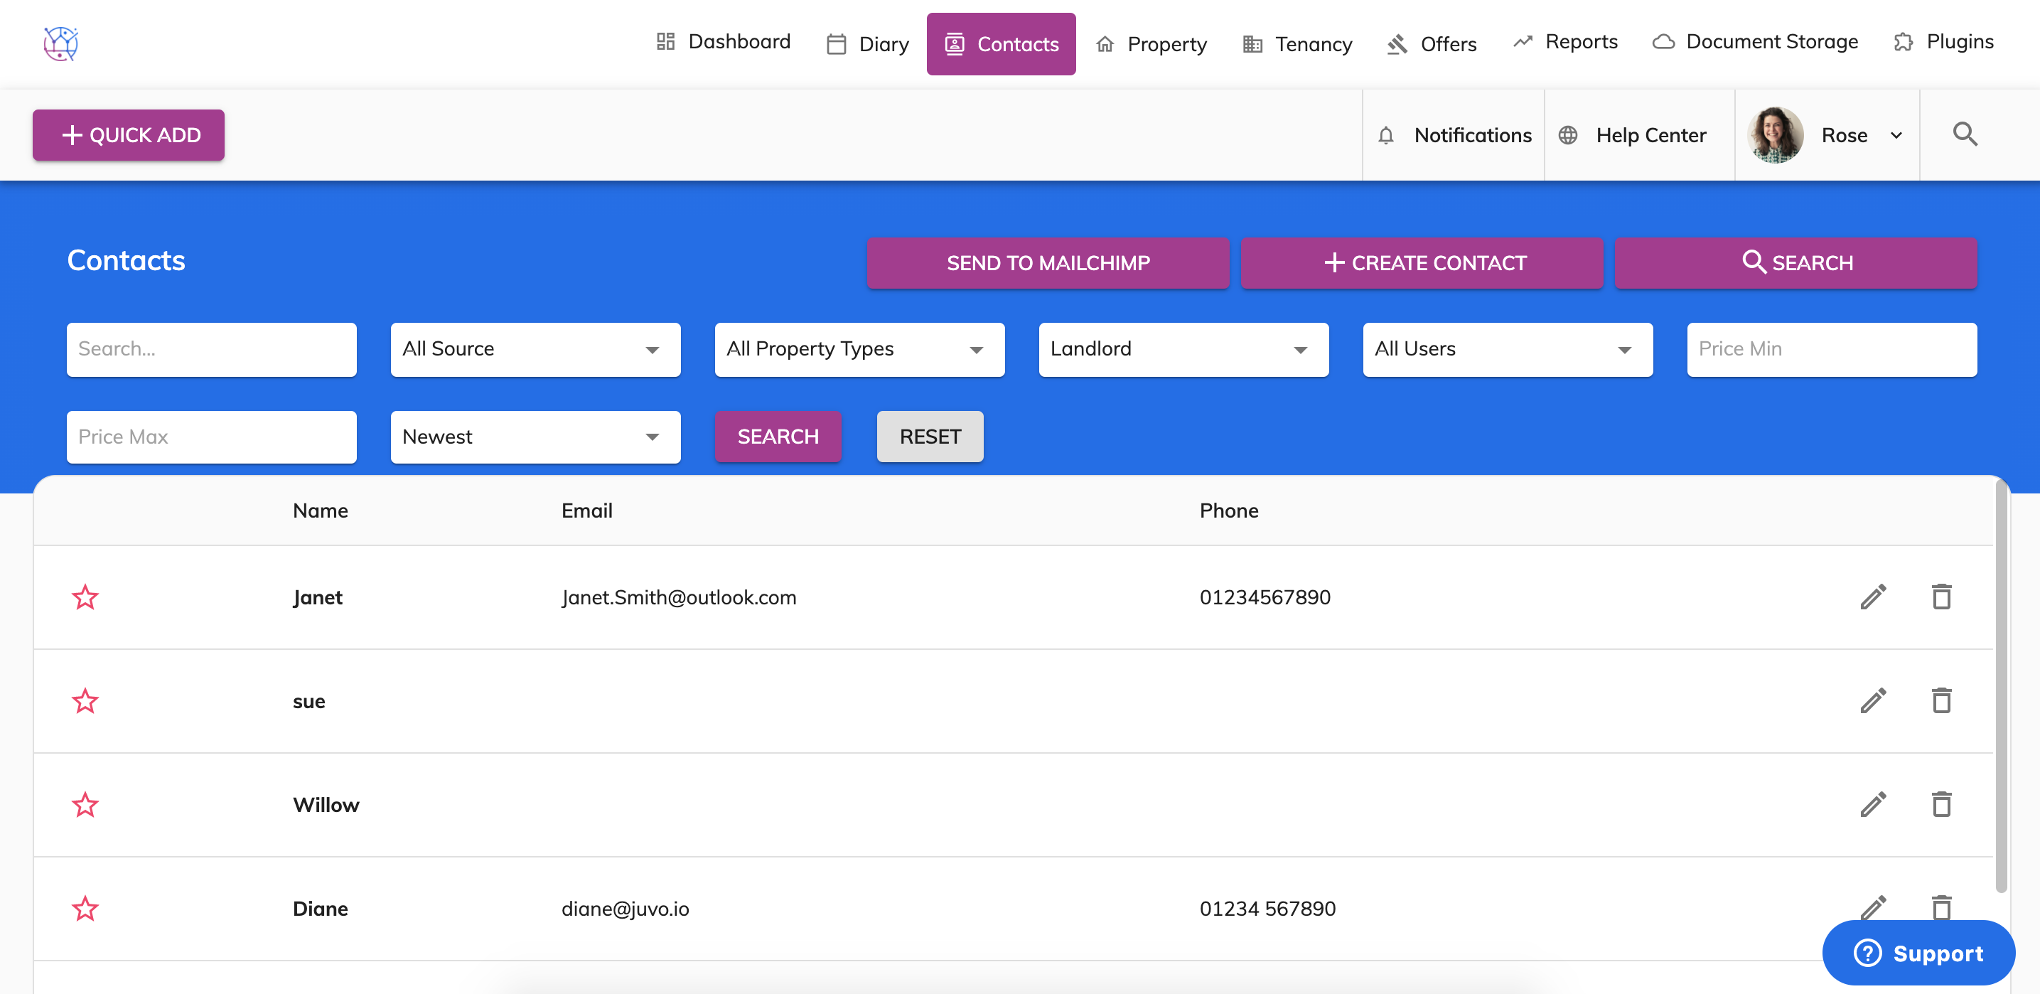Open the All Source dropdown
The width and height of the screenshot is (2040, 994).
(x=535, y=349)
